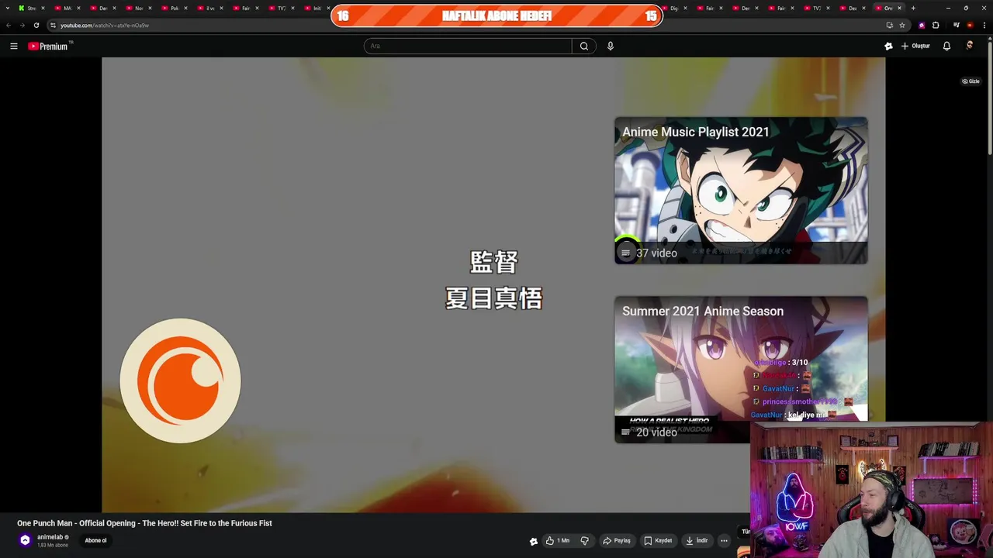Focus the Ara search field
993x558 pixels.
468,46
